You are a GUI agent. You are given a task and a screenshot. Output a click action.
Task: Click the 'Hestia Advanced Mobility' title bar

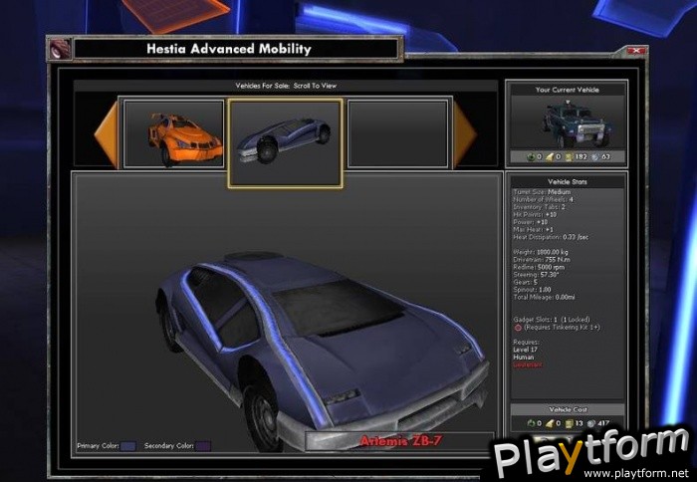[x=236, y=49]
